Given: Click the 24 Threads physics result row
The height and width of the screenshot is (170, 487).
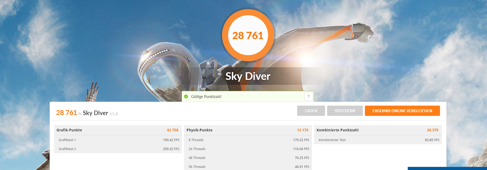Looking at the screenshot, I should coord(248,149).
